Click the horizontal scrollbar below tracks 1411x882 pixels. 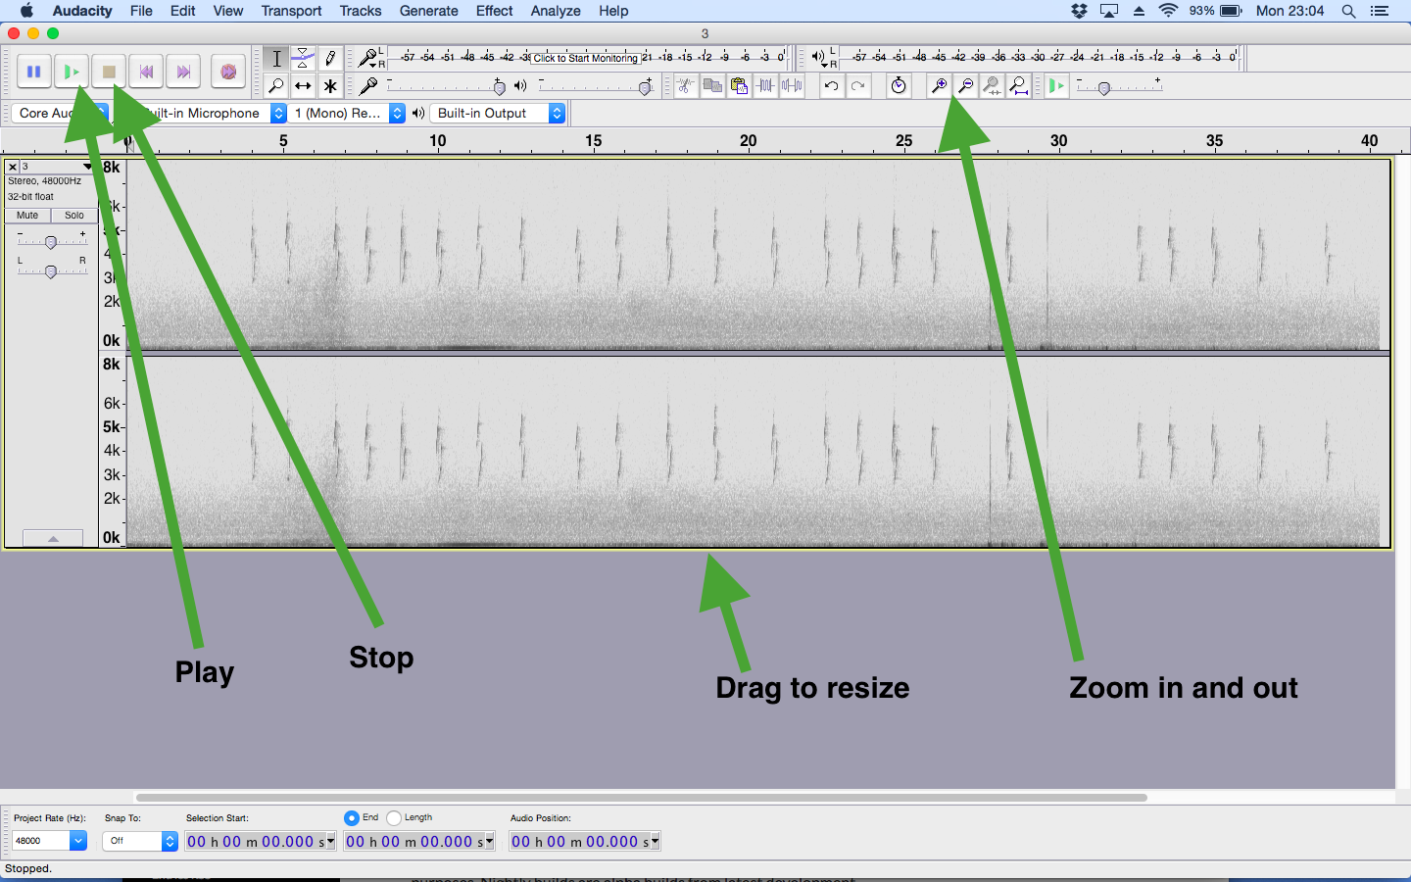[642, 798]
